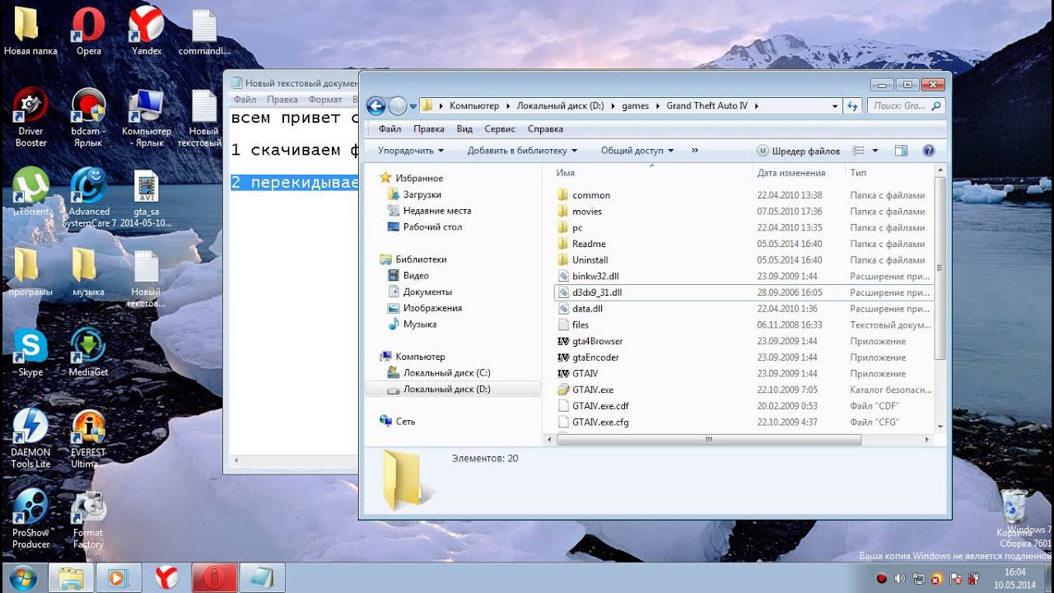Select 'Сеть' in the navigation pane

coord(405,421)
